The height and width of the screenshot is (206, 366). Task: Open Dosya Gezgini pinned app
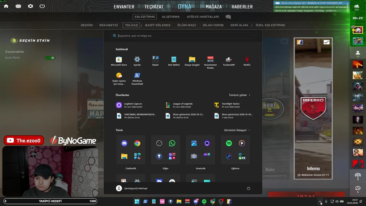[x=192, y=61]
